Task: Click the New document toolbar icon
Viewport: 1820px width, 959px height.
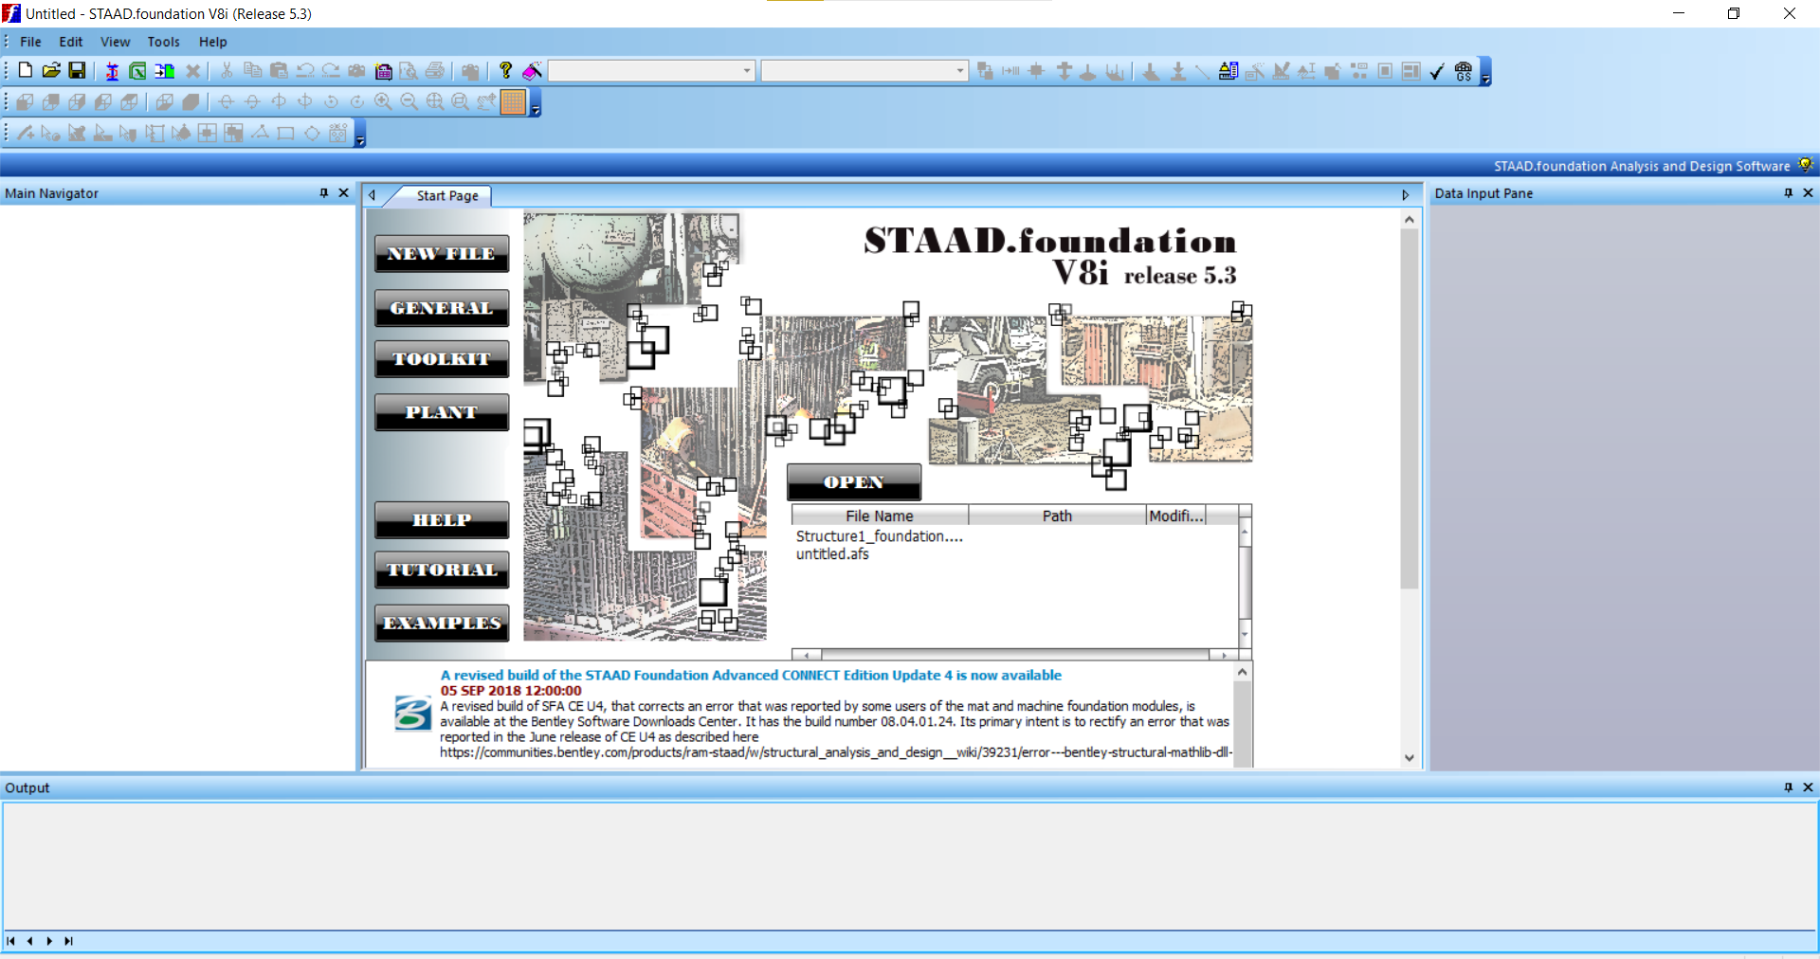Action: [x=26, y=71]
